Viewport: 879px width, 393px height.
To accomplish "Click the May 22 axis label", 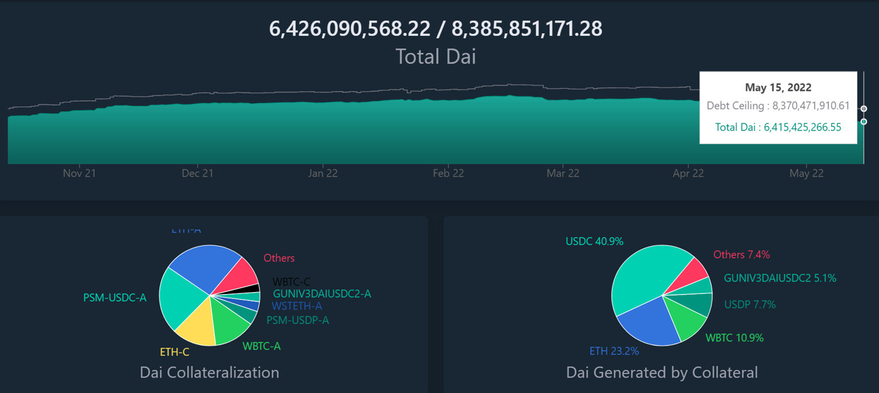I will tap(807, 173).
